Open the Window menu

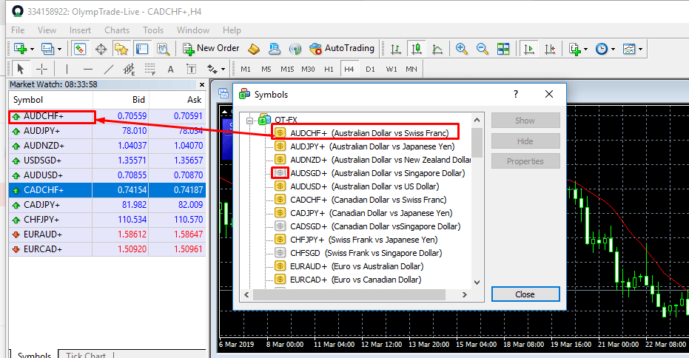click(x=193, y=30)
